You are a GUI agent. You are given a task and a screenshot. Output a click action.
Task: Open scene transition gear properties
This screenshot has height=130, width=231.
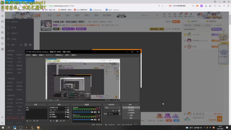(119, 111)
